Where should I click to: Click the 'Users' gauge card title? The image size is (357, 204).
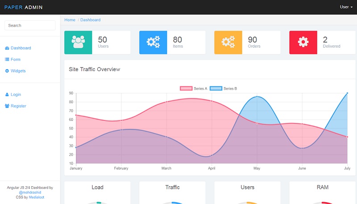(248, 187)
